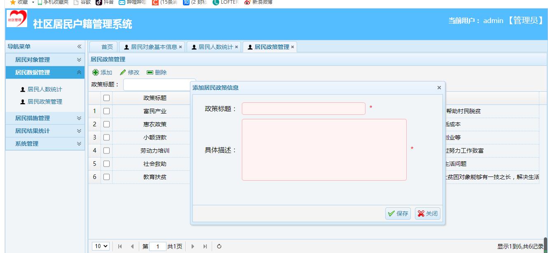Click the last page arrow icon
Viewport: 548px width, 253px height.
[x=204, y=246]
